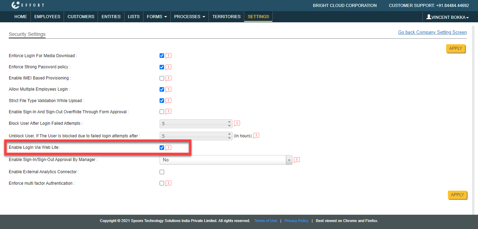The width and height of the screenshot is (478, 229).
Task: Click info icon next to Enable Login Via Web Lite
Action: 168,148
